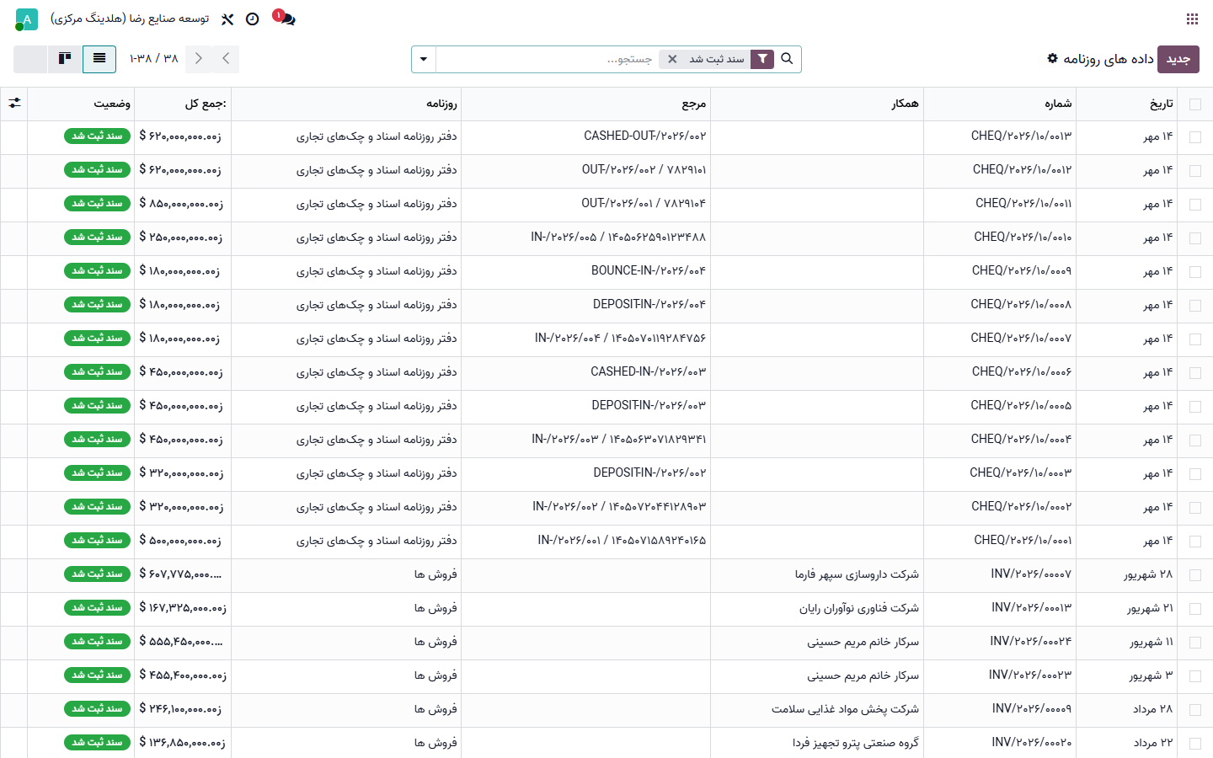
Task: Click the pager range ۱-۳۸ / ۳۸
Action: (x=154, y=59)
